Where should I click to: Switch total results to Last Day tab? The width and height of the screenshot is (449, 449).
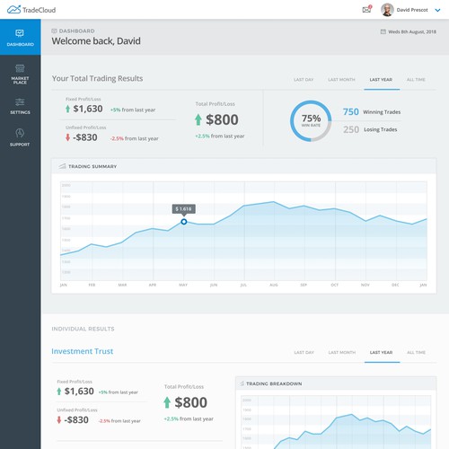click(304, 80)
